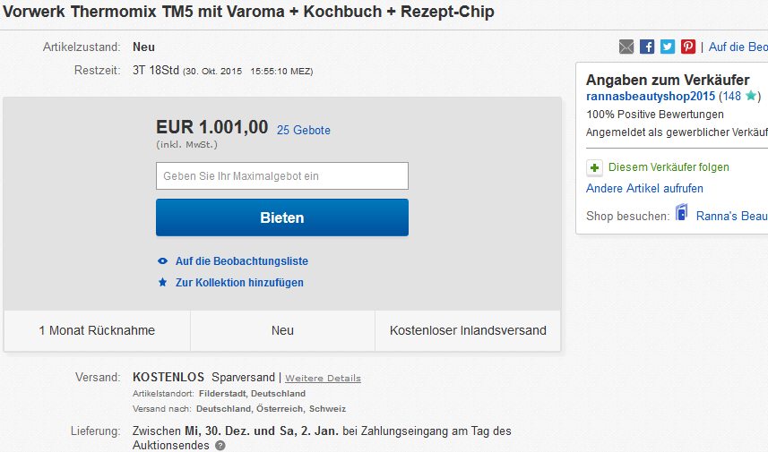
Task: Expand Weitere Details for shipping
Action: point(323,378)
